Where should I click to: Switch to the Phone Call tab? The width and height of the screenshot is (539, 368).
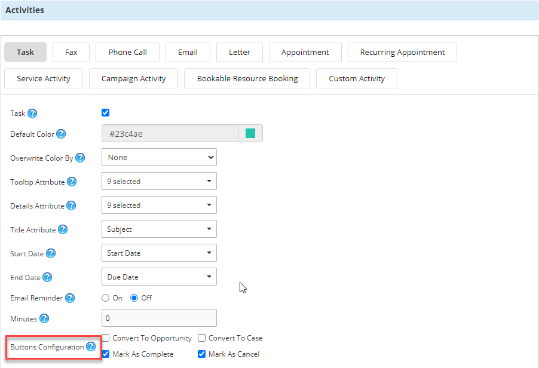point(127,52)
